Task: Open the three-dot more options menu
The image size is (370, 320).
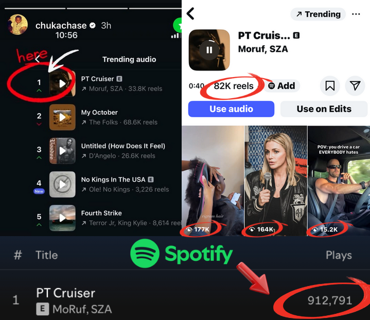Action: (x=356, y=14)
